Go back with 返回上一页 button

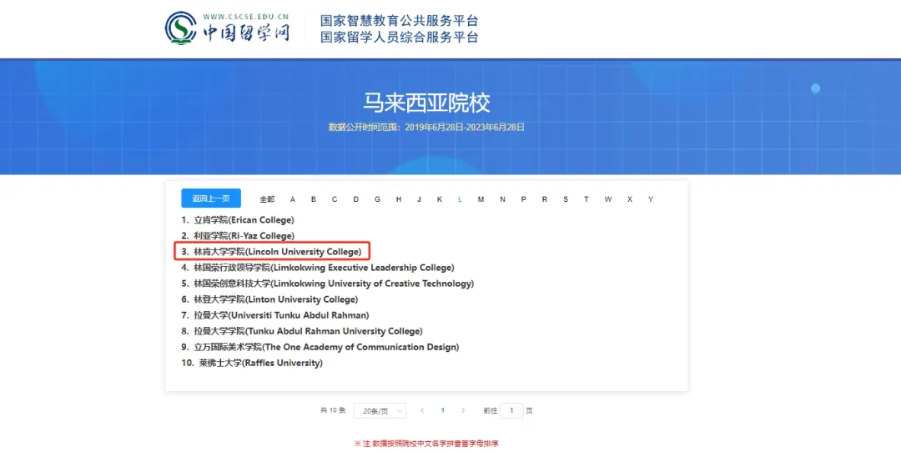click(211, 198)
